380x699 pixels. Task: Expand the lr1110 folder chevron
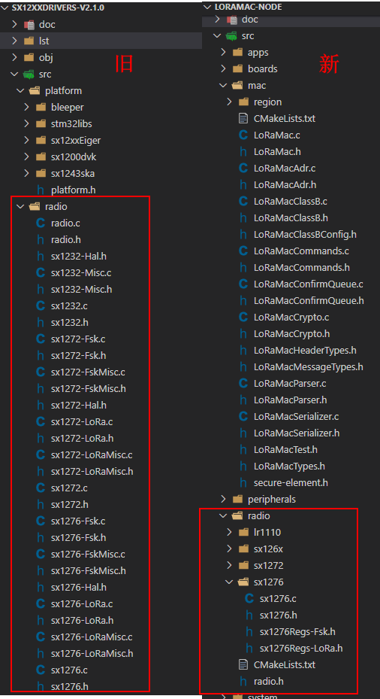pyautogui.click(x=230, y=532)
